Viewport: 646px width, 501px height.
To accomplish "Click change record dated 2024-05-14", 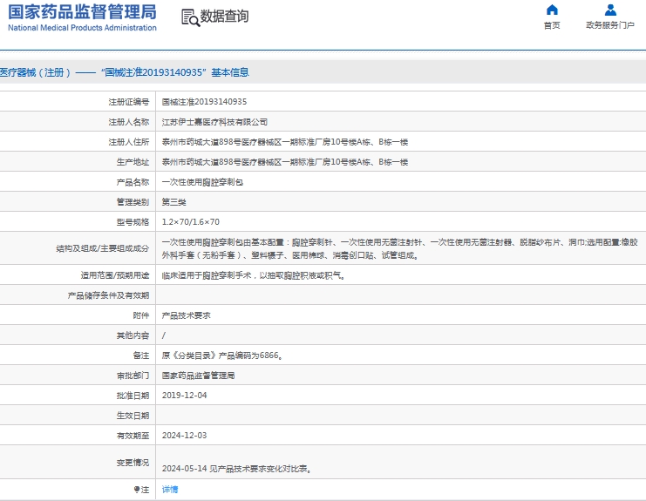I will tap(236, 469).
